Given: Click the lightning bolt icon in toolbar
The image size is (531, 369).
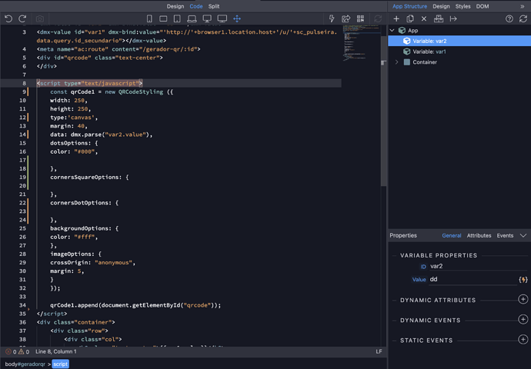Looking at the screenshot, I should pyautogui.click(x=332, y=18).
